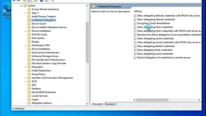206x116 pixels.
Task: Click the Kerberos folder icon
Action: (29, 89)
